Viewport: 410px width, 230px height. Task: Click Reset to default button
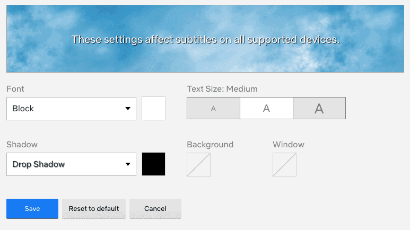pyautogui.click(x=94, y=209)
